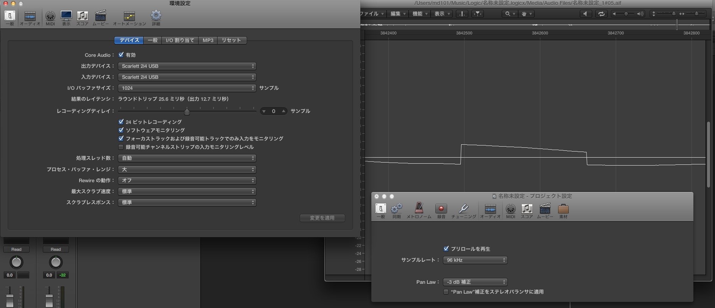Toggle the cycle loop button in audio editor
The width and height of the screenshot is (715, 308).
click(601, 14)
